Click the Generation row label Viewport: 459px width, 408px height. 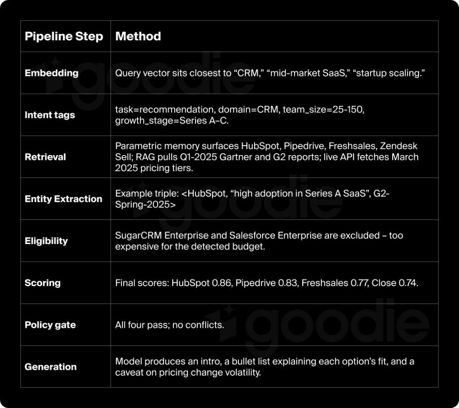(x=51, y=367)
